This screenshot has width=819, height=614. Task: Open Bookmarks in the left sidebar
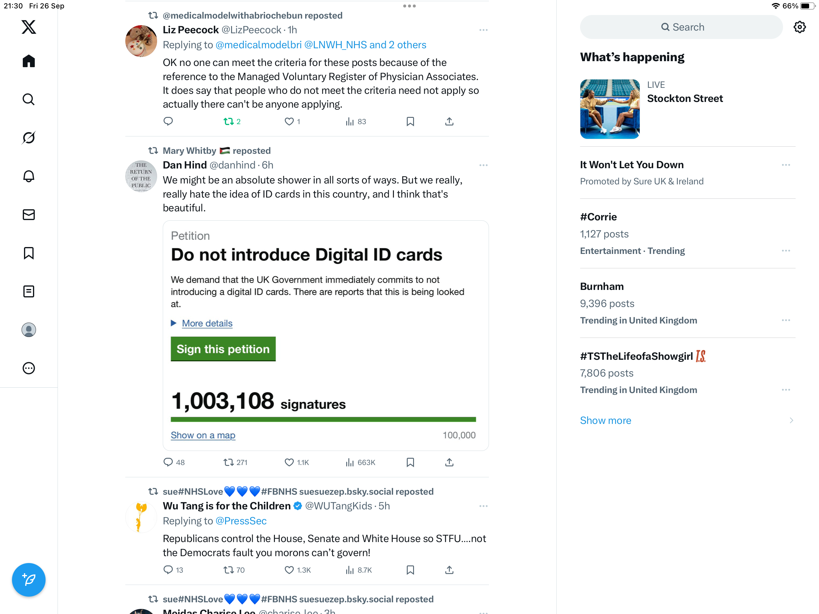coord(28,253)
